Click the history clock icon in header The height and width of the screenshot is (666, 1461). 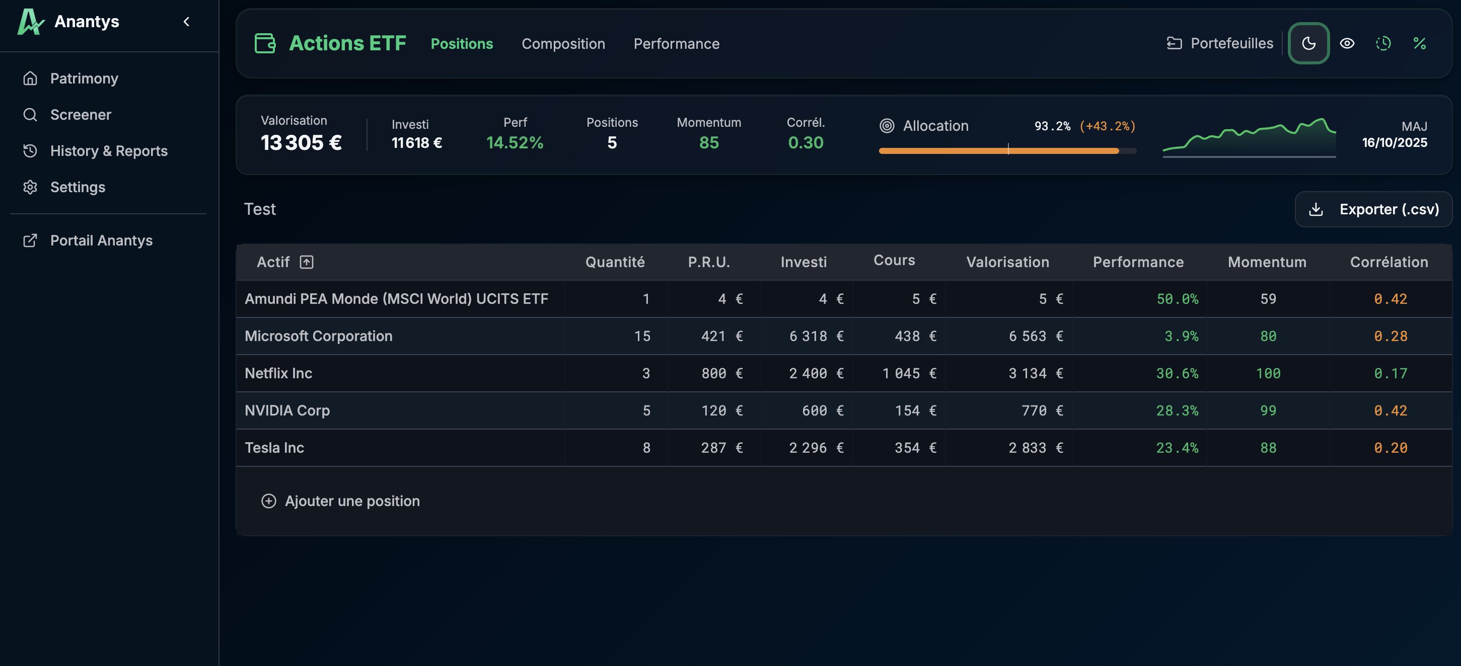(1383, 43)
